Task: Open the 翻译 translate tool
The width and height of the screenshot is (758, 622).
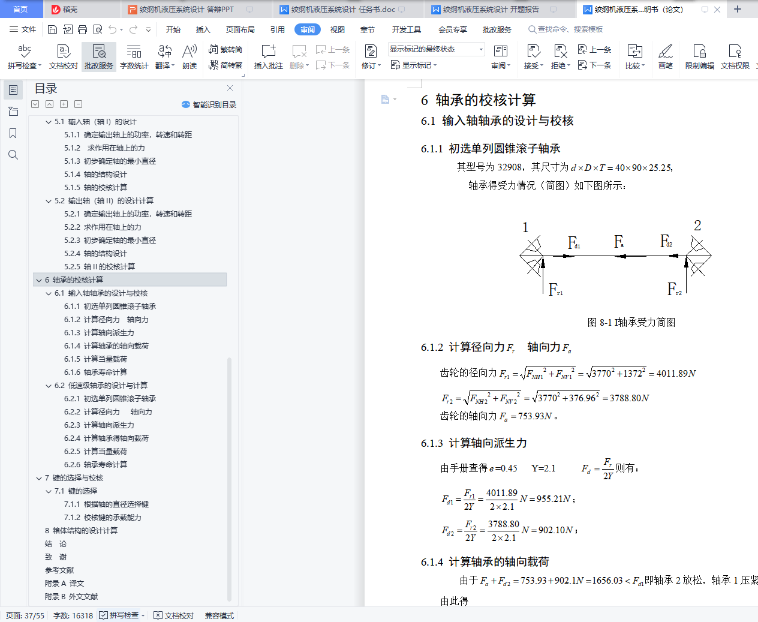Action: pos(165,57)
